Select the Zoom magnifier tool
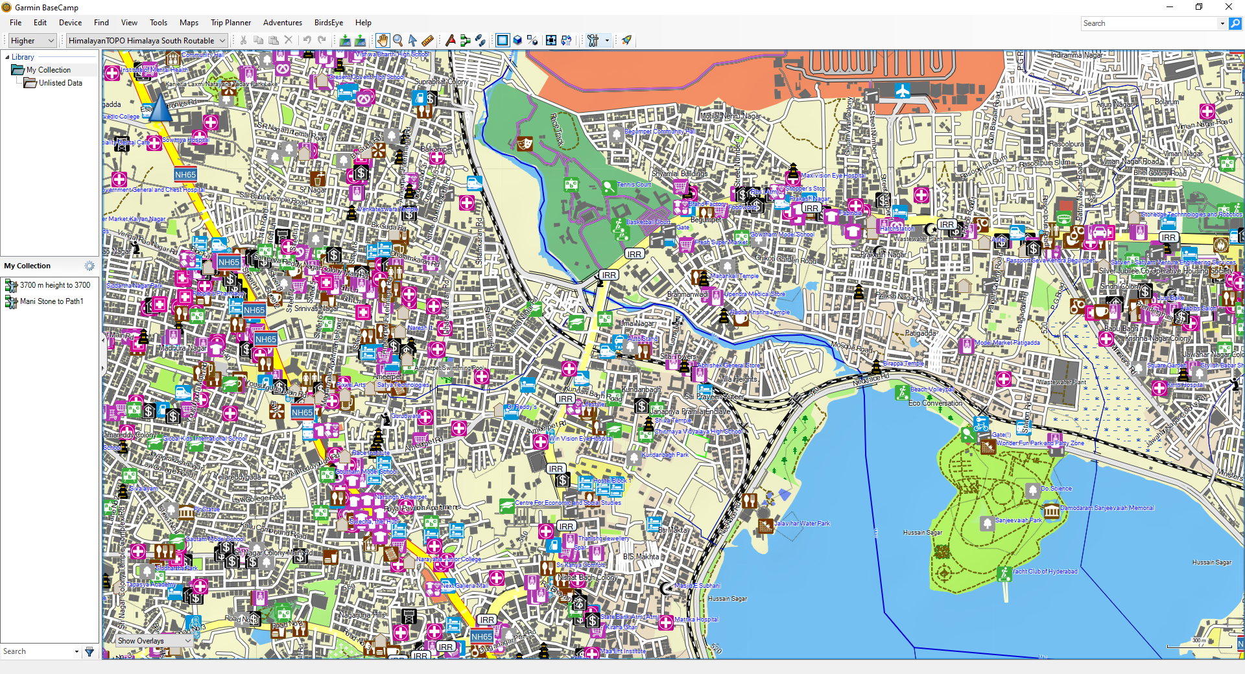This screenshot has height=674, width=1245. point(397,40)
